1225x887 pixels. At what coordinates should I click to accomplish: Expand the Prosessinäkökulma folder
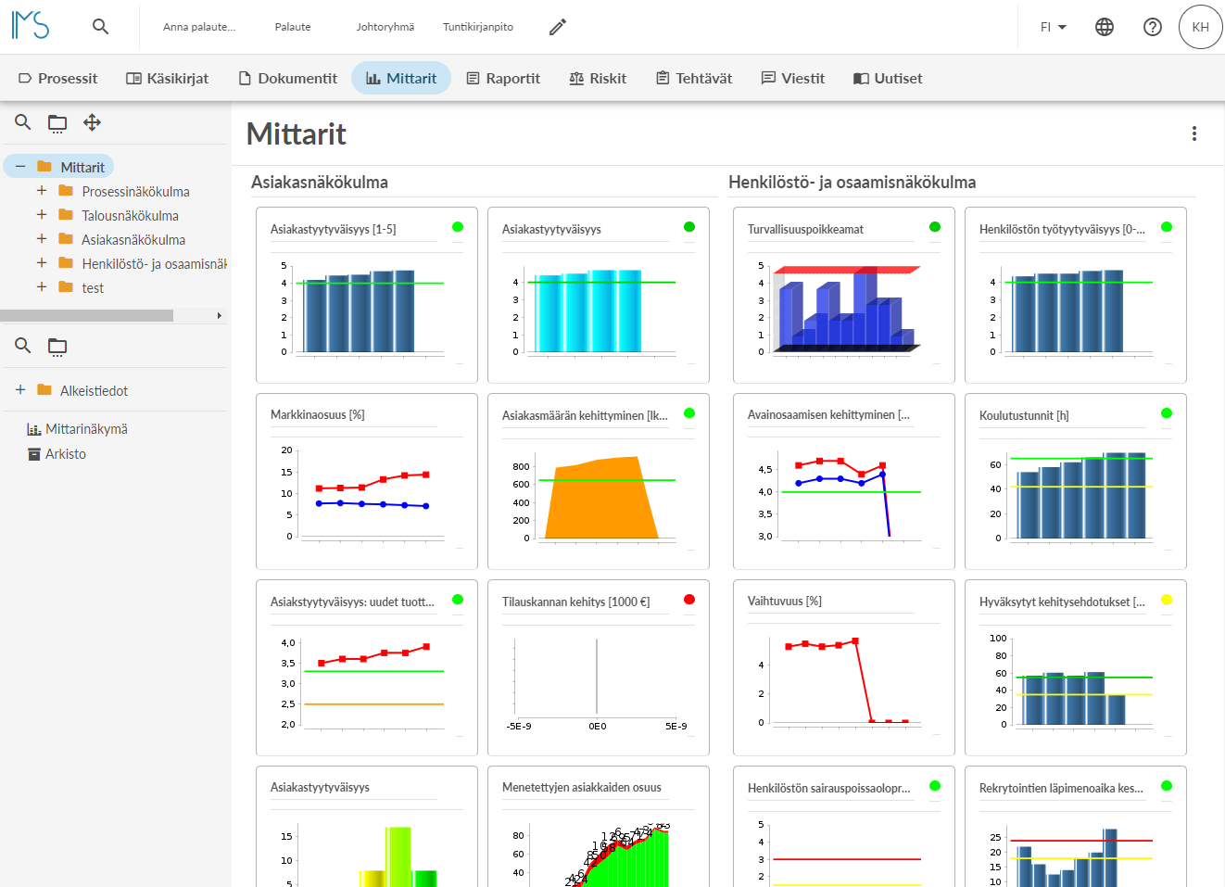click(42, 191)
